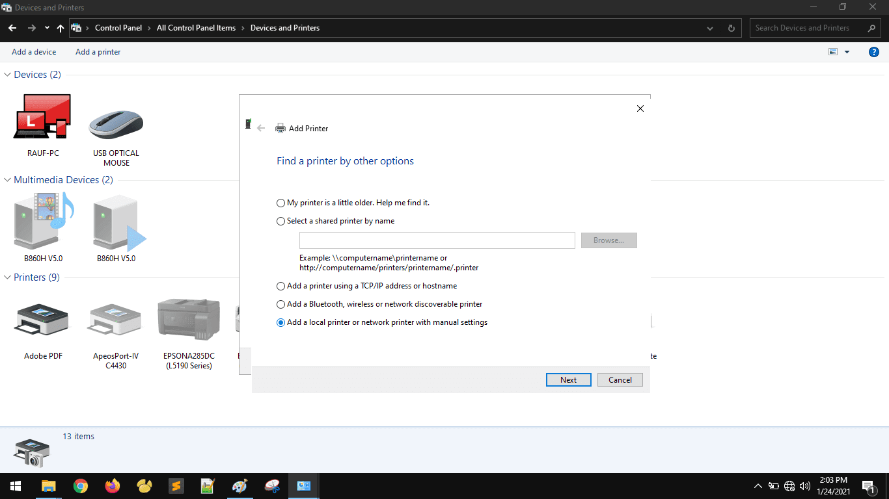This screenshot has width=889, height=499.
Task: Open Sublime Text from the taskbar
Action: tap(176, 486)
